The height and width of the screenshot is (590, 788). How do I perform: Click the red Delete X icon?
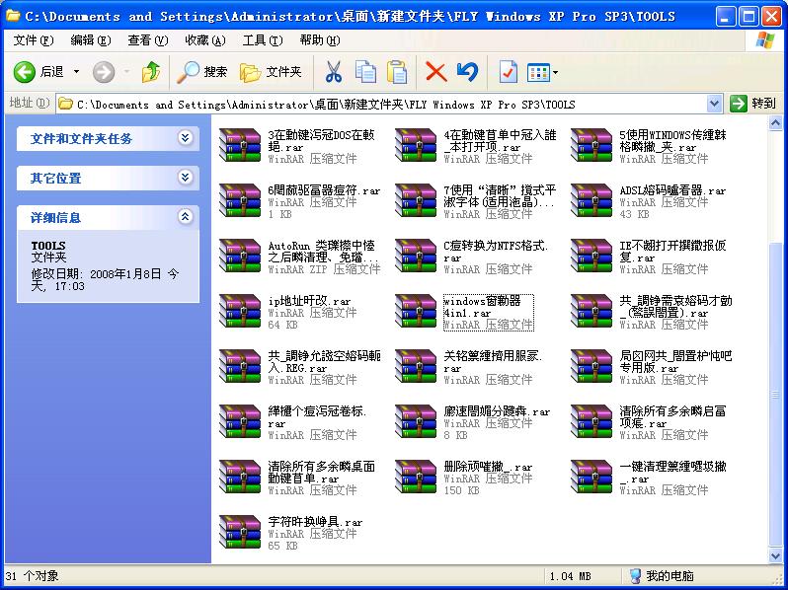coord(435,72)
